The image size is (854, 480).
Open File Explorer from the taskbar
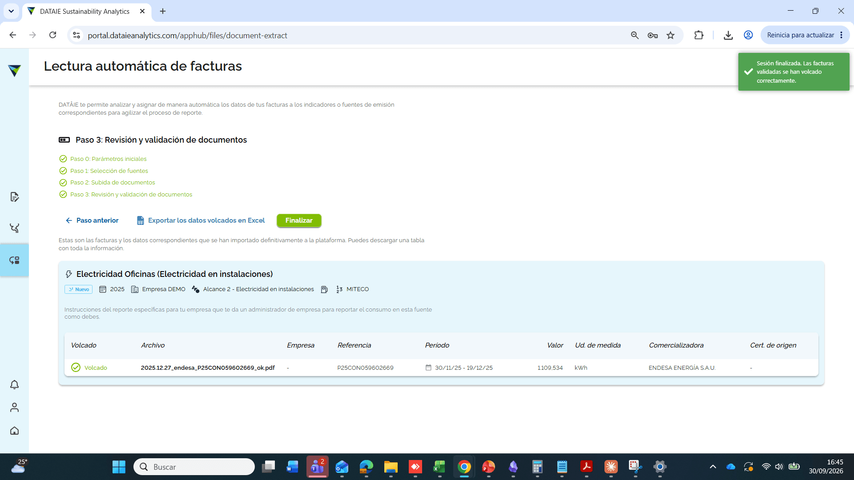391,467
